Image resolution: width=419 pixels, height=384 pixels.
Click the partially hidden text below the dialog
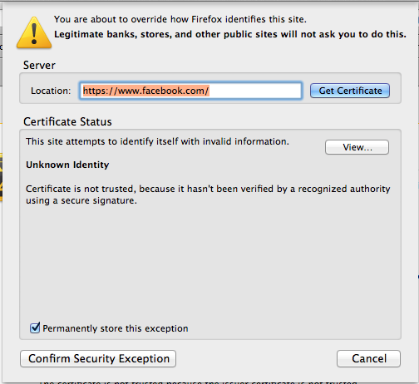point(198,382)
